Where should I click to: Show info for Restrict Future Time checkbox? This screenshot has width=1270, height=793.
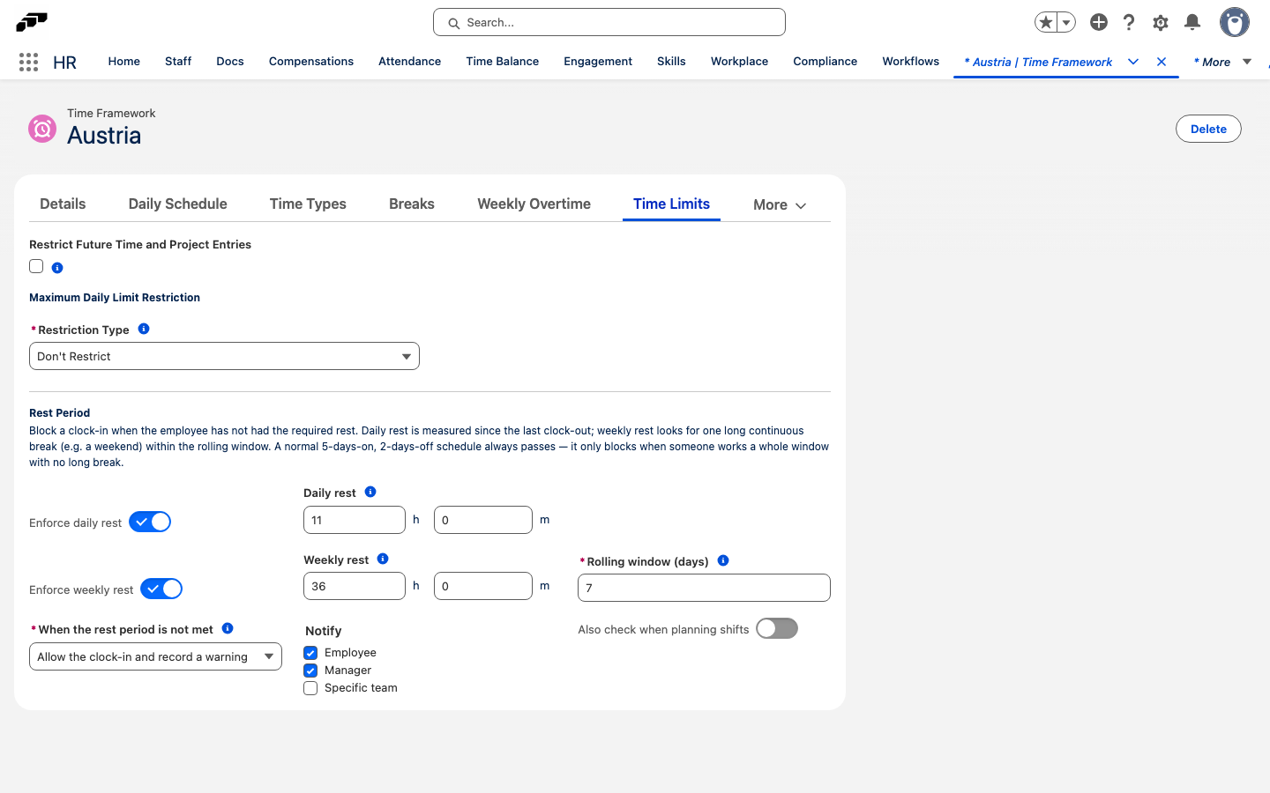pyautogui.click(x=57, y=268)
